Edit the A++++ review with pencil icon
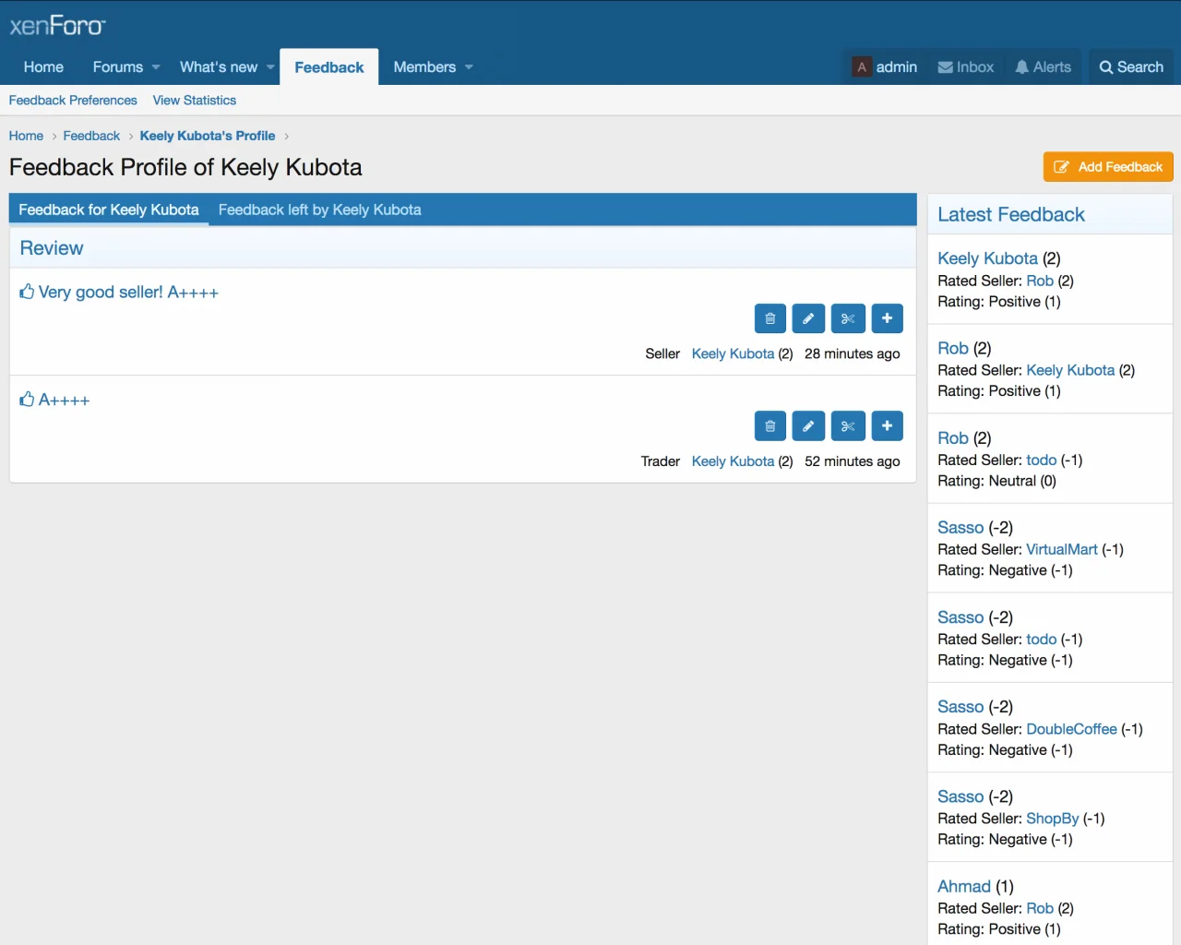Screen dimensions: 1181x945 [808, 426]
